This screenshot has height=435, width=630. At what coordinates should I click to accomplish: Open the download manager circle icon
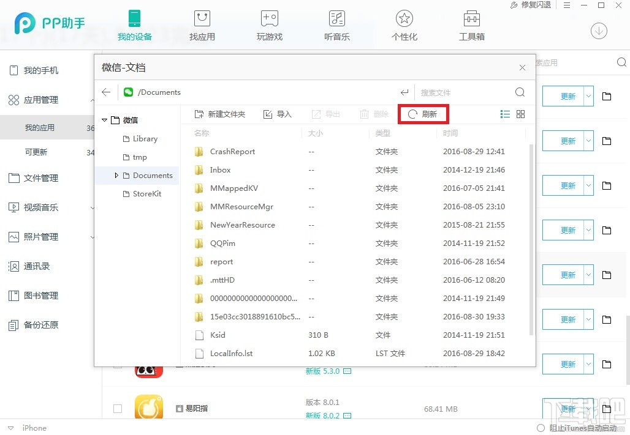click(599, 31)
